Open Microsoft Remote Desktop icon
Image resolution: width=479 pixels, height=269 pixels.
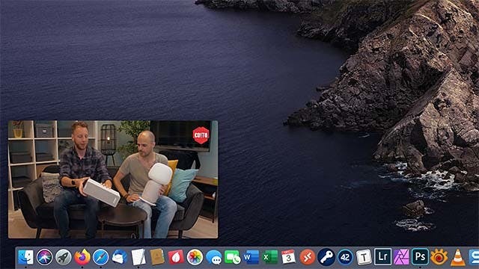308,257
